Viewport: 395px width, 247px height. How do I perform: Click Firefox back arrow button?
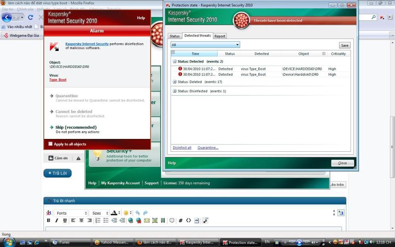tap(7, 17)
